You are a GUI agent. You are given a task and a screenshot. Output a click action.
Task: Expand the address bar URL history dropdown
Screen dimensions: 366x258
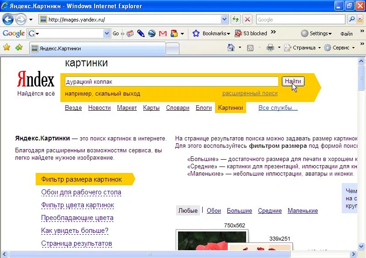(224, 20)
